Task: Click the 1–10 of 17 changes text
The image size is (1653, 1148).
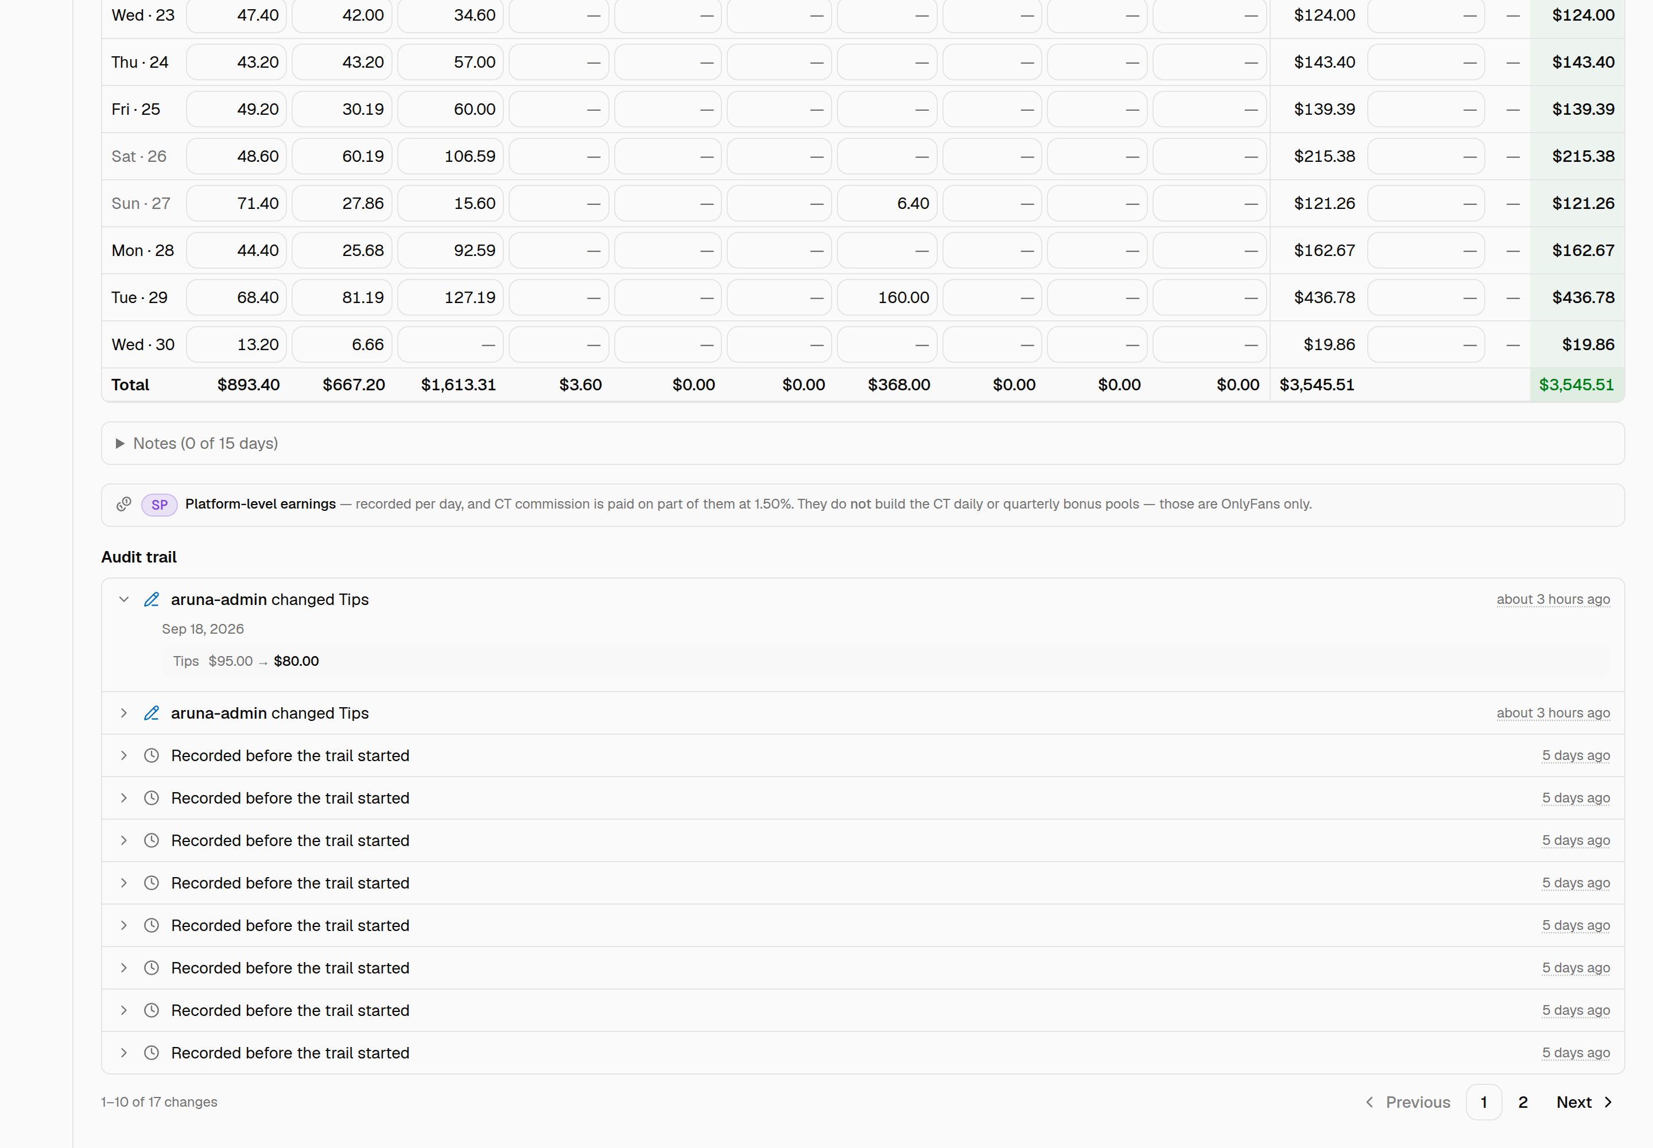Action: point(159,1103)
